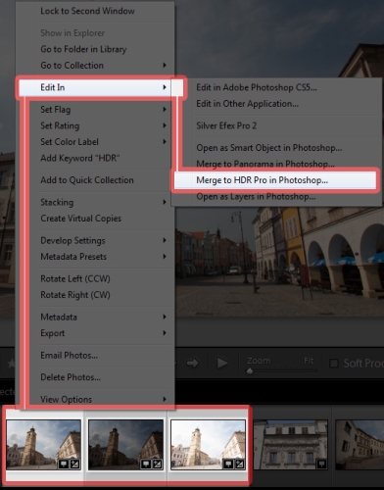This screenshot has height=490, width=384.
Task: Click develop adjustments badge on dark thumbnail
Action: [158, 464]
